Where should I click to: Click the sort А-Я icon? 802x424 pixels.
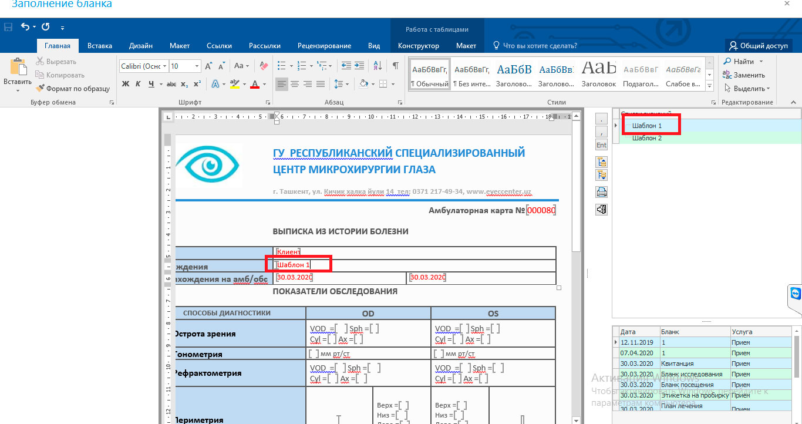(x=377, y=66)
